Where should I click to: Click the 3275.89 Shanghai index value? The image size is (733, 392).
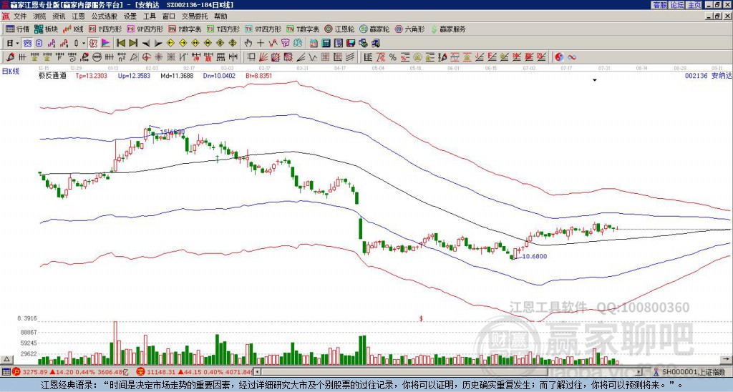click(x=34, y=372)
